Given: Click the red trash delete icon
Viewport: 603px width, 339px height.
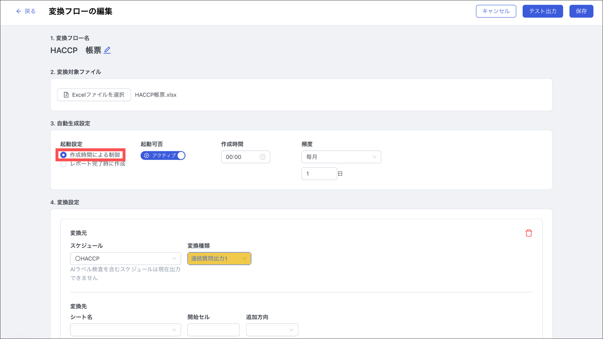Looking at the screenshot, I should point(529,233).
